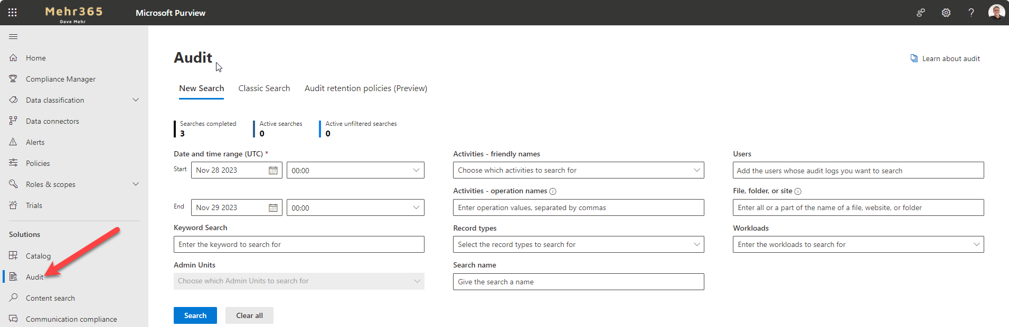The image size is (1009, 327).
Task: Click the help question mark icon
Action: pos(971,13)
